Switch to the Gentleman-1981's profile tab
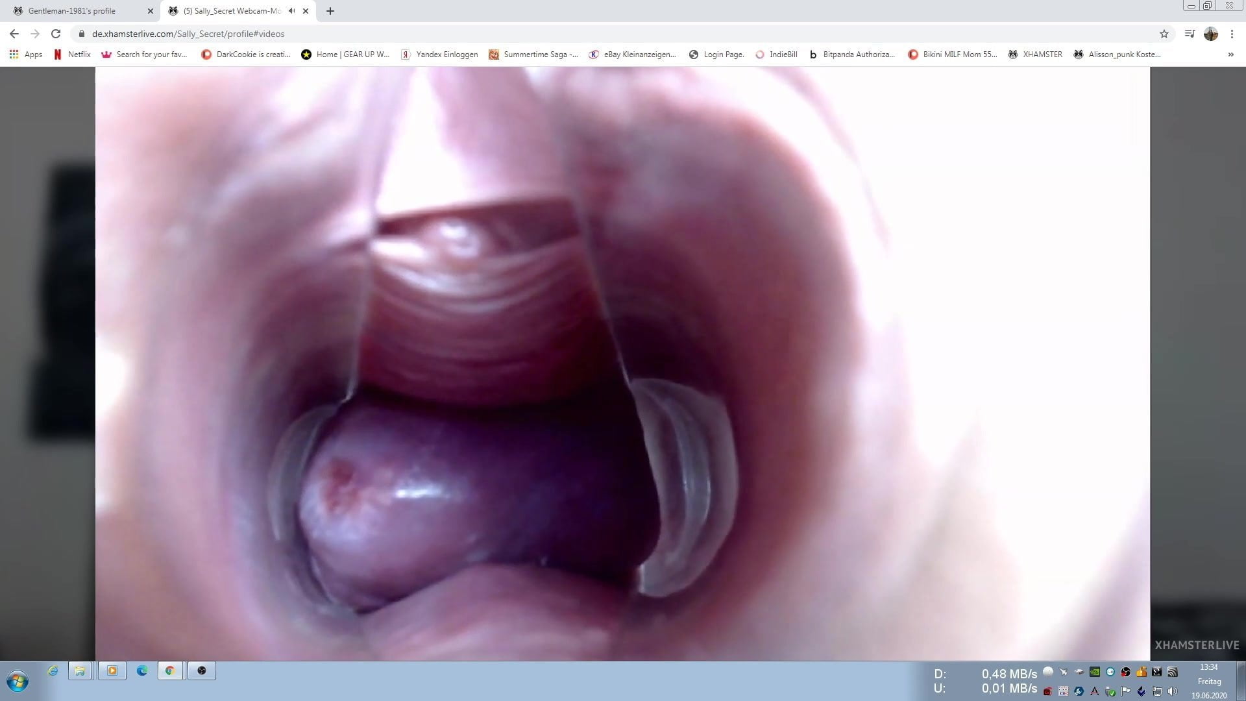This screenshot has height=701, width=1246. click(x=71, y=11)
